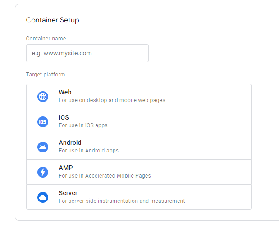Focus the Container name input field

pos(87,53)
